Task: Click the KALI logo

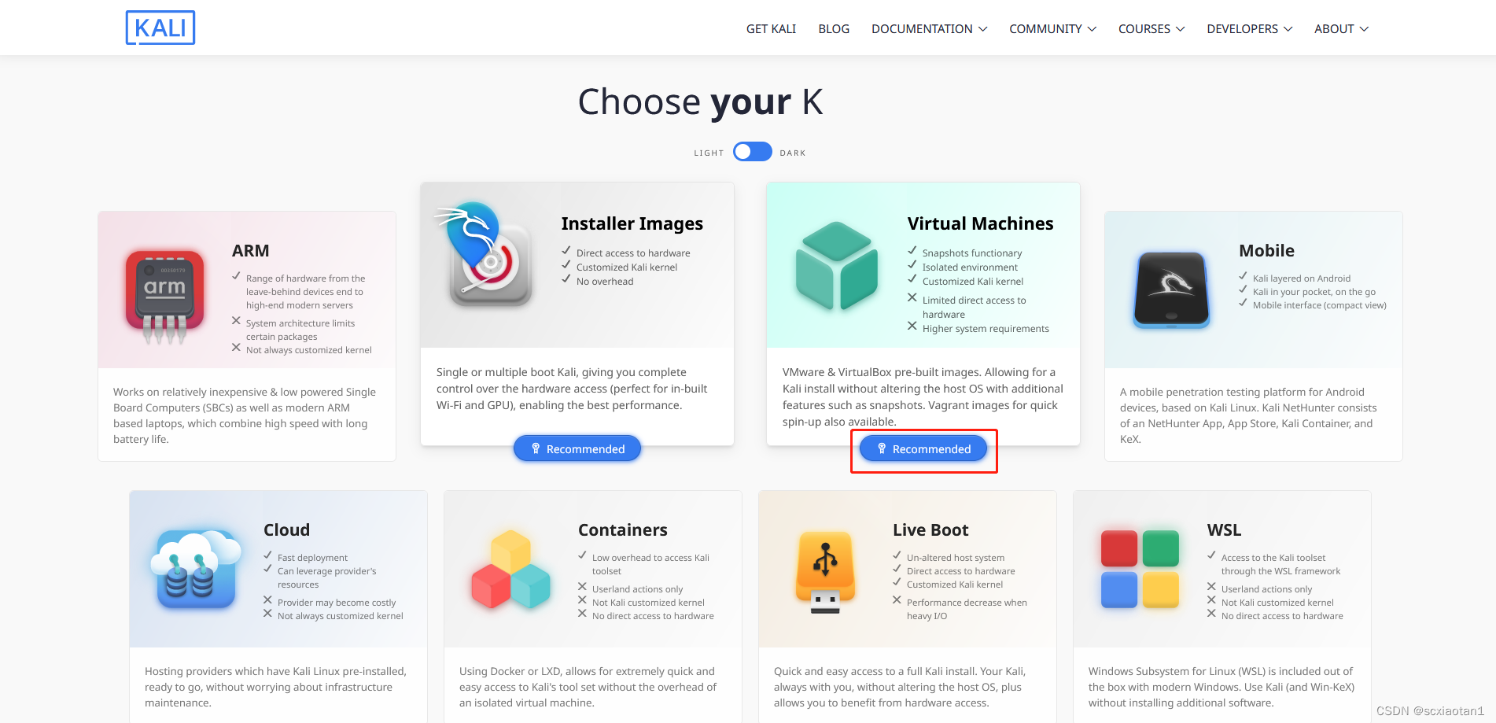Action: [x=160, y=28]
